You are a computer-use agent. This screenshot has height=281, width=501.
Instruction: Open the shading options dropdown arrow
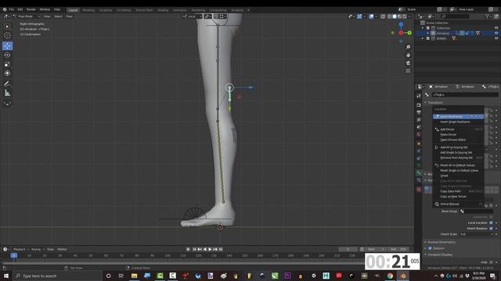(x=409, y=16)
